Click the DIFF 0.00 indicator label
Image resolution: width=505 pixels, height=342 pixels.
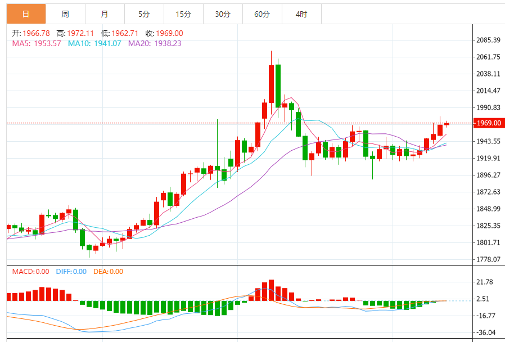click(x=71, y=272)
